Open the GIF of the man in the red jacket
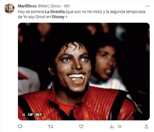 click(x=84, y=71)
